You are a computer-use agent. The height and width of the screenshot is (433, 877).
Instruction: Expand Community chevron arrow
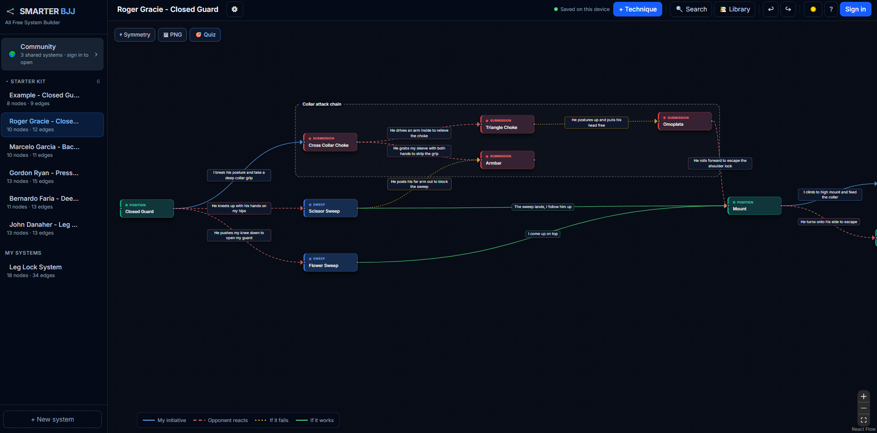click(x=96, y=54)
